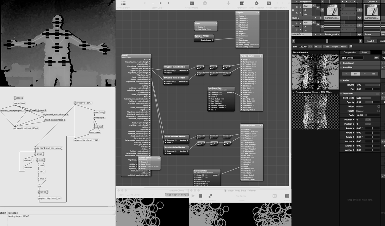Click the zoom to actual size equals icon
The image size is (385, 226).
point(161,3)
